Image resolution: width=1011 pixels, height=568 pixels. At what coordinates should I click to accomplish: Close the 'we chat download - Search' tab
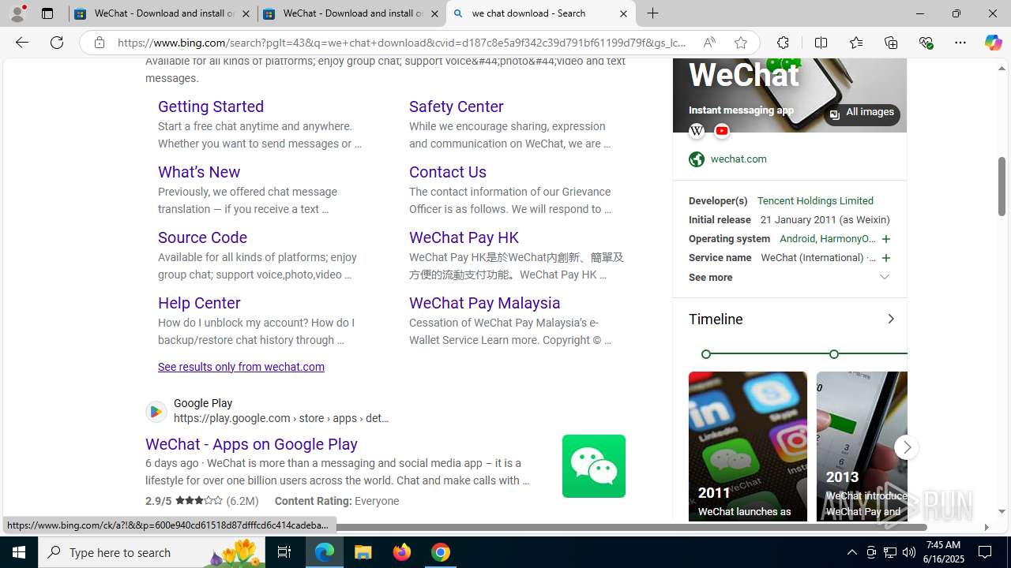(x=623, y=13)
